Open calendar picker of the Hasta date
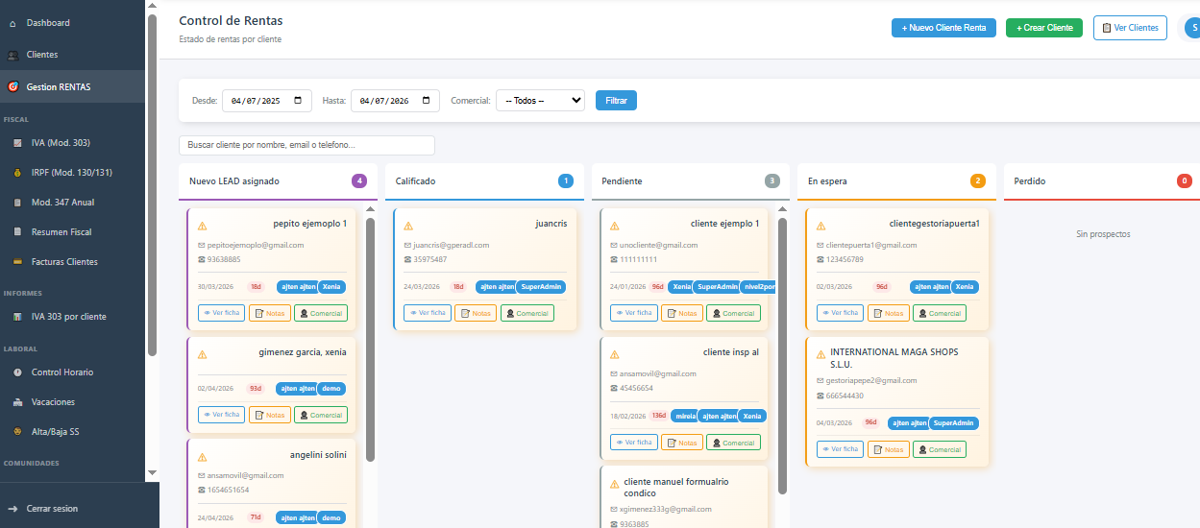Viewport: 1200px width, 528px height. [428, 100]
